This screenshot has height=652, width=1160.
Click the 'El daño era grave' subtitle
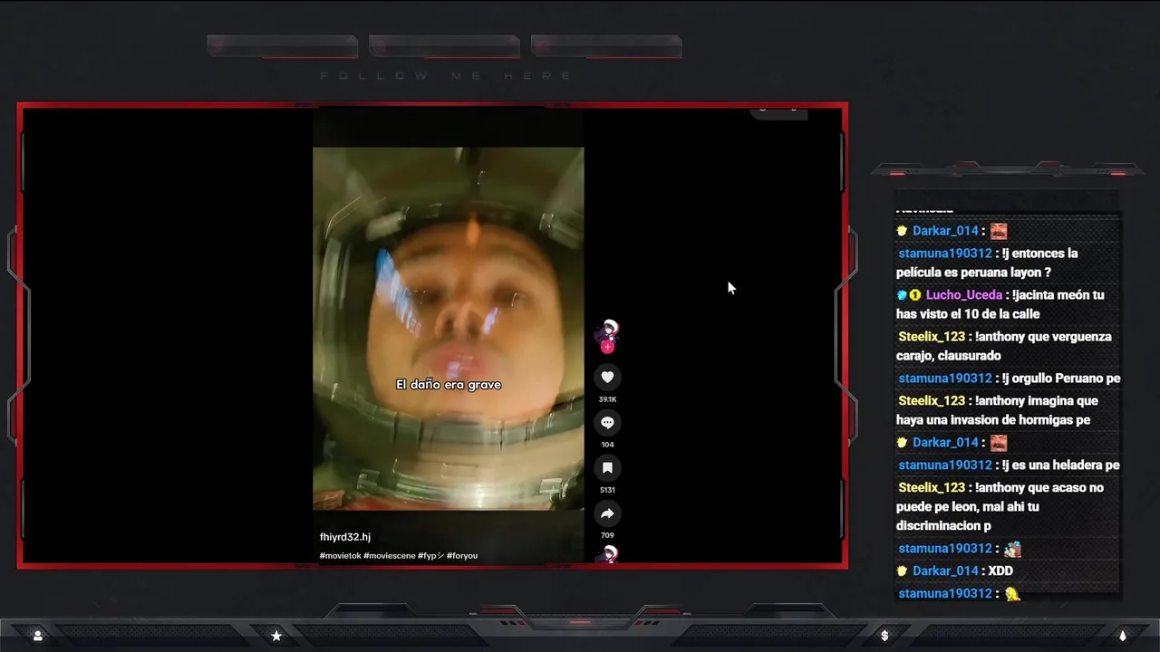pyautogui.click(x=449, y=385)
